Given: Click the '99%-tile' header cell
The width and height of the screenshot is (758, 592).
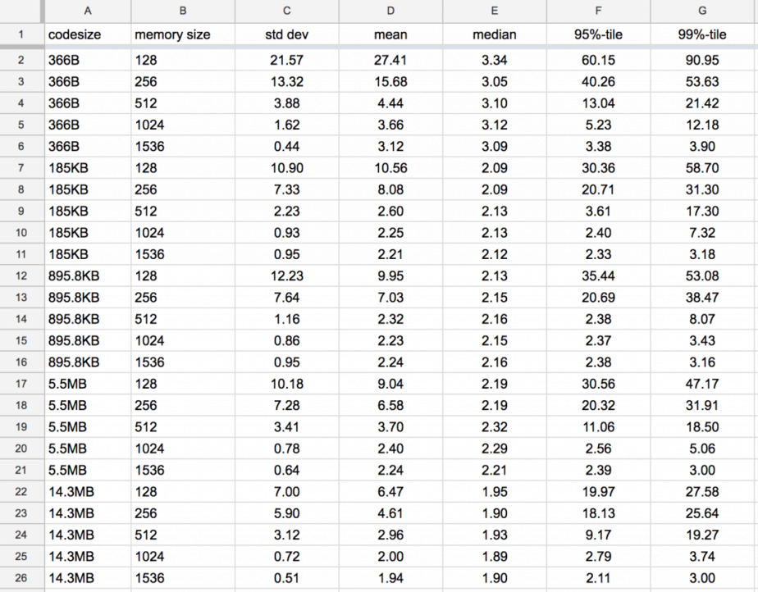Looking at the screenshot, I should [703, 34].
